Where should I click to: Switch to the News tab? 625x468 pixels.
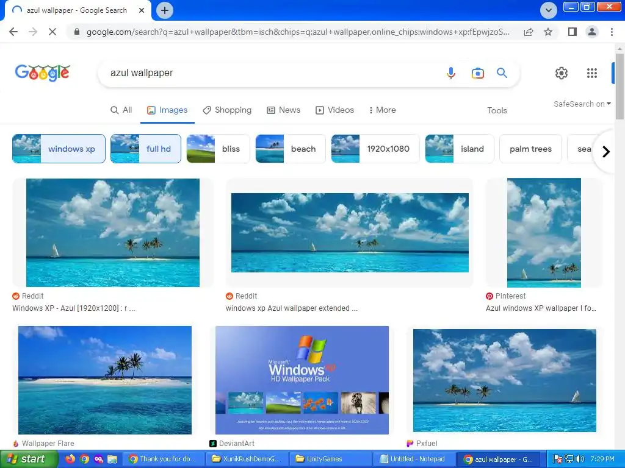click(283, 110)
